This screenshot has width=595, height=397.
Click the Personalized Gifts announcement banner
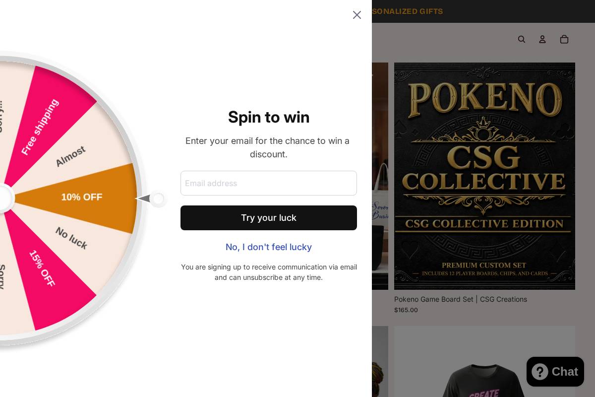coord(408,11)
